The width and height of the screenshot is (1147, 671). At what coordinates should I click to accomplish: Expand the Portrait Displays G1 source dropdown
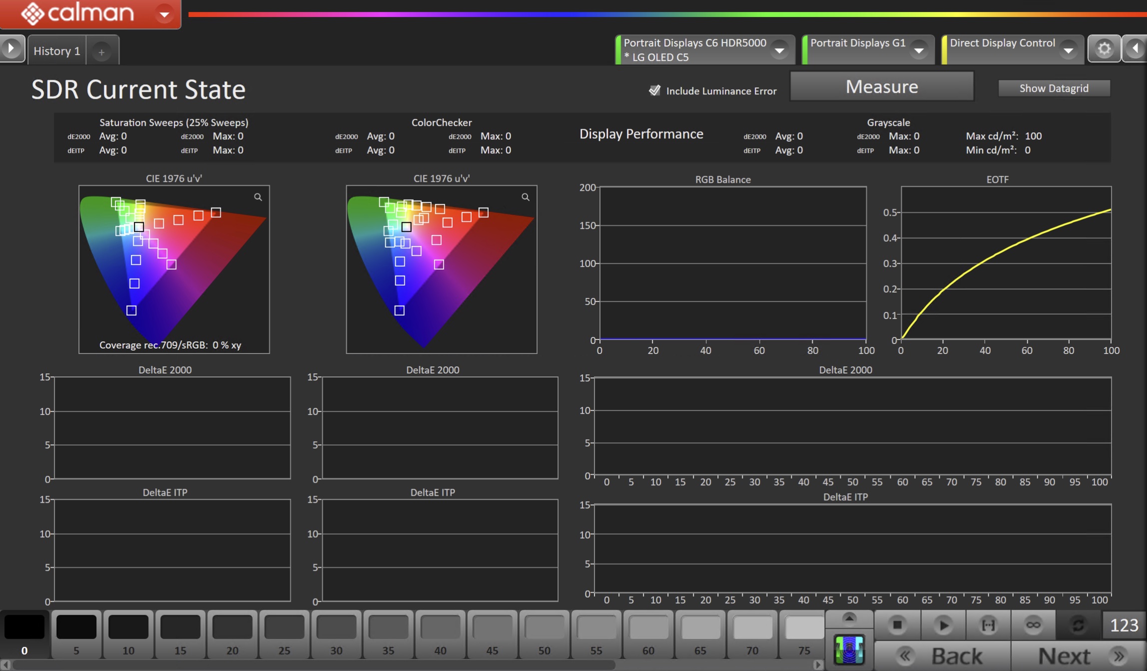click(919, 50)
